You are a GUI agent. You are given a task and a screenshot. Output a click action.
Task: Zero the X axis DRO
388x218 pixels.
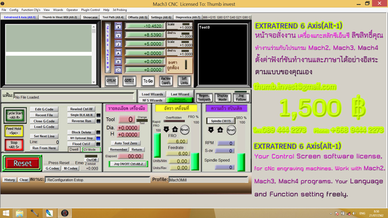(x=118, y=26)
